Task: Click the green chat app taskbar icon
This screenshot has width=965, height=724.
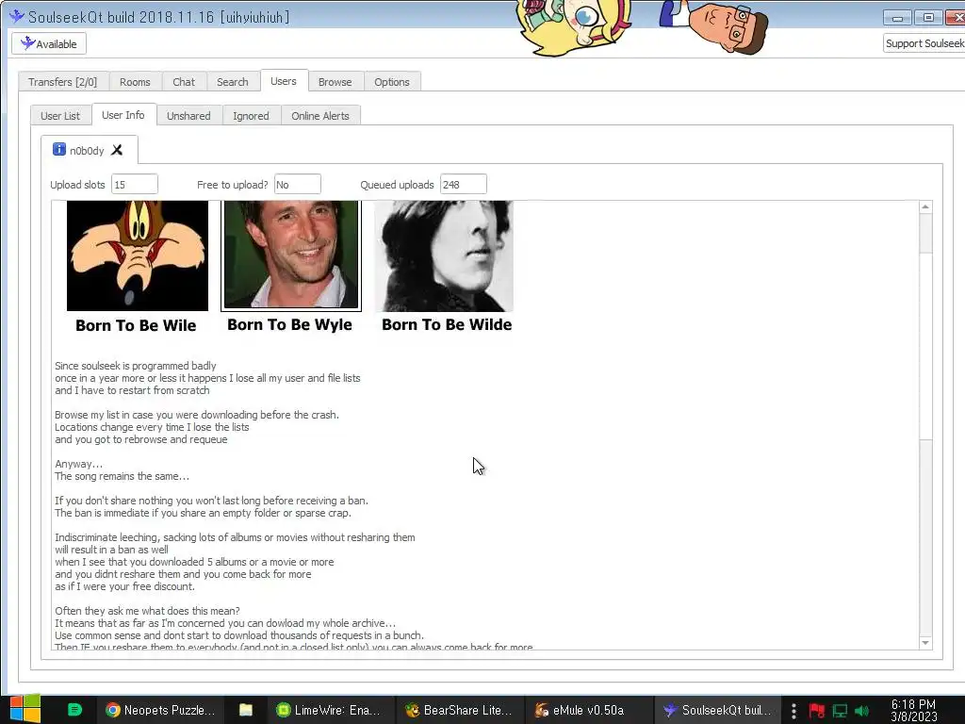Action: point(74,710)
